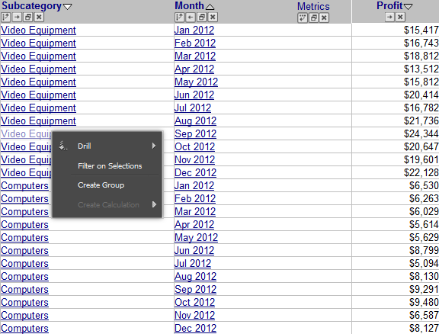Remove Subcategory from grid with X icon
The image size is (439, 334).
[39, 18]
